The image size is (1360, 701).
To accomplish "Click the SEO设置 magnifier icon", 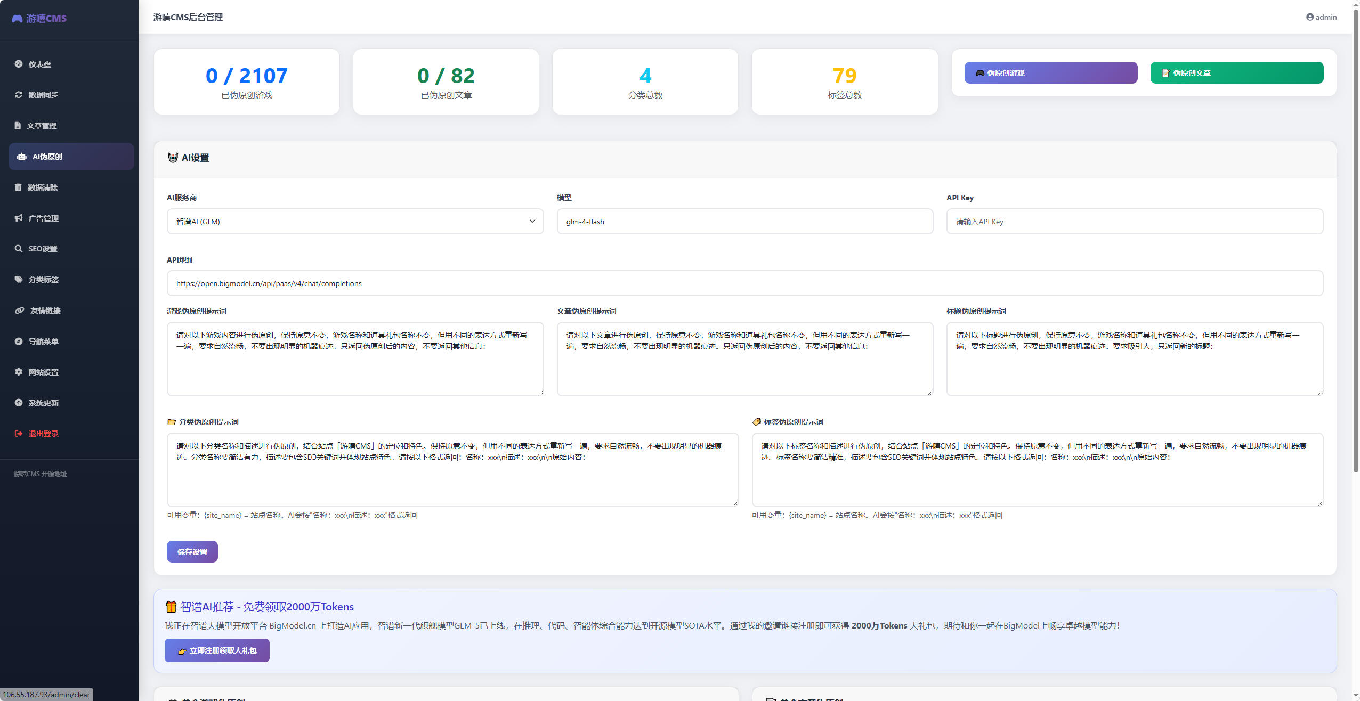I will point(19,249).
